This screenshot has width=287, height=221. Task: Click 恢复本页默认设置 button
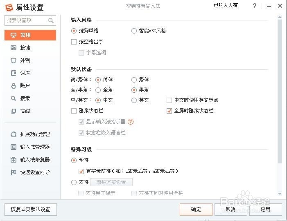click(x=31, y=210)
